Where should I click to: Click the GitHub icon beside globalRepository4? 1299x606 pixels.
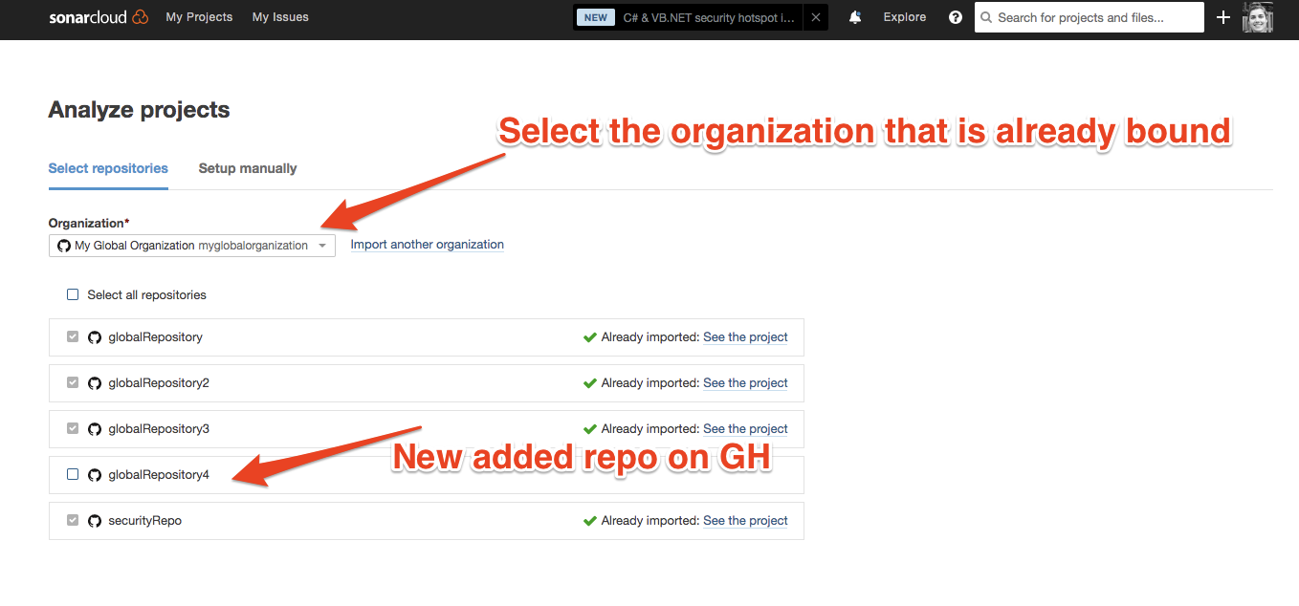95,475
